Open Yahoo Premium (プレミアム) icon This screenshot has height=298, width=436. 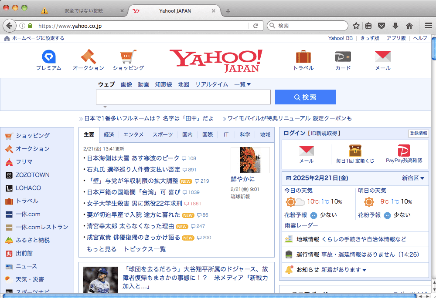49,57
